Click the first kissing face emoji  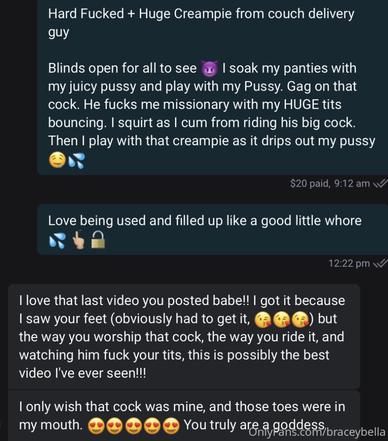[263, 320]
